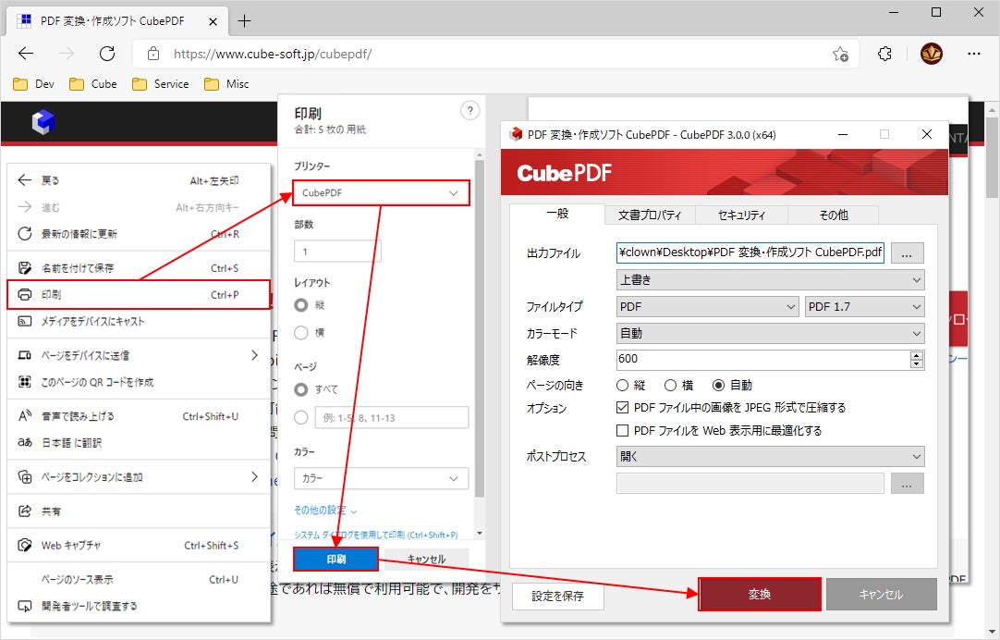Image resolution: width=1000 pixels, height=640 pixels.
Task: Select the custom page range radio button
Action: pos(301,418)
